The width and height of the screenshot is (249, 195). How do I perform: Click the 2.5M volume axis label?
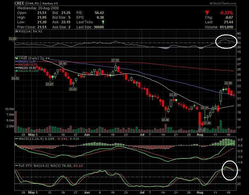click(10, 126)
